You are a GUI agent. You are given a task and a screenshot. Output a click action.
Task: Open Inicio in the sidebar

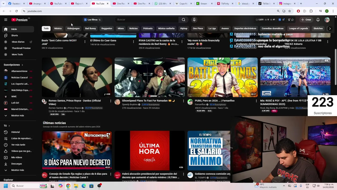18,29
